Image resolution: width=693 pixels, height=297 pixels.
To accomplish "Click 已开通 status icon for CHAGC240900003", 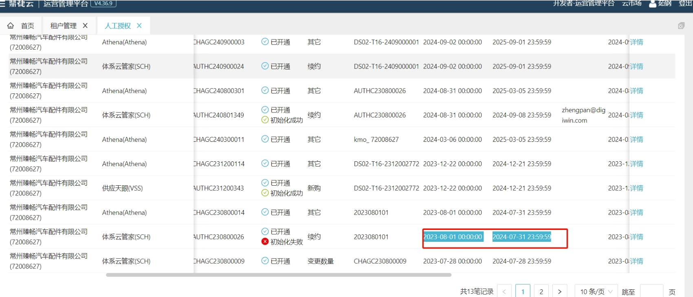I will [265, 42].
